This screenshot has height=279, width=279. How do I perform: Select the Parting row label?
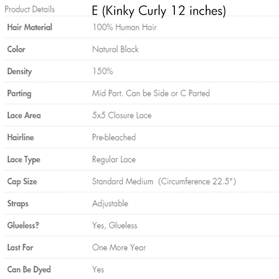(19, 93)
